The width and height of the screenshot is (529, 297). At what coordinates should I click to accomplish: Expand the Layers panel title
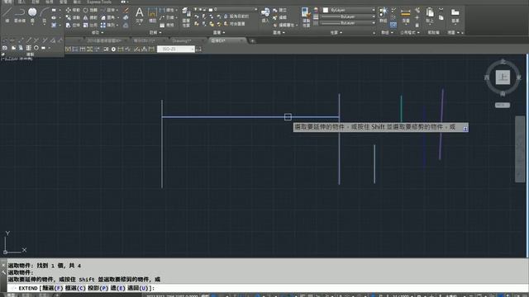(219, 33)
